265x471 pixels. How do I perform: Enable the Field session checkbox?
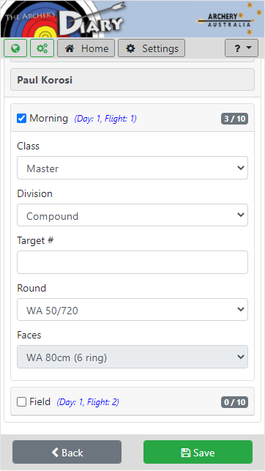[x=22, y=401]
